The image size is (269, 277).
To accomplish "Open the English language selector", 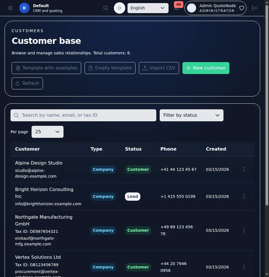I will tap(148, 8).
